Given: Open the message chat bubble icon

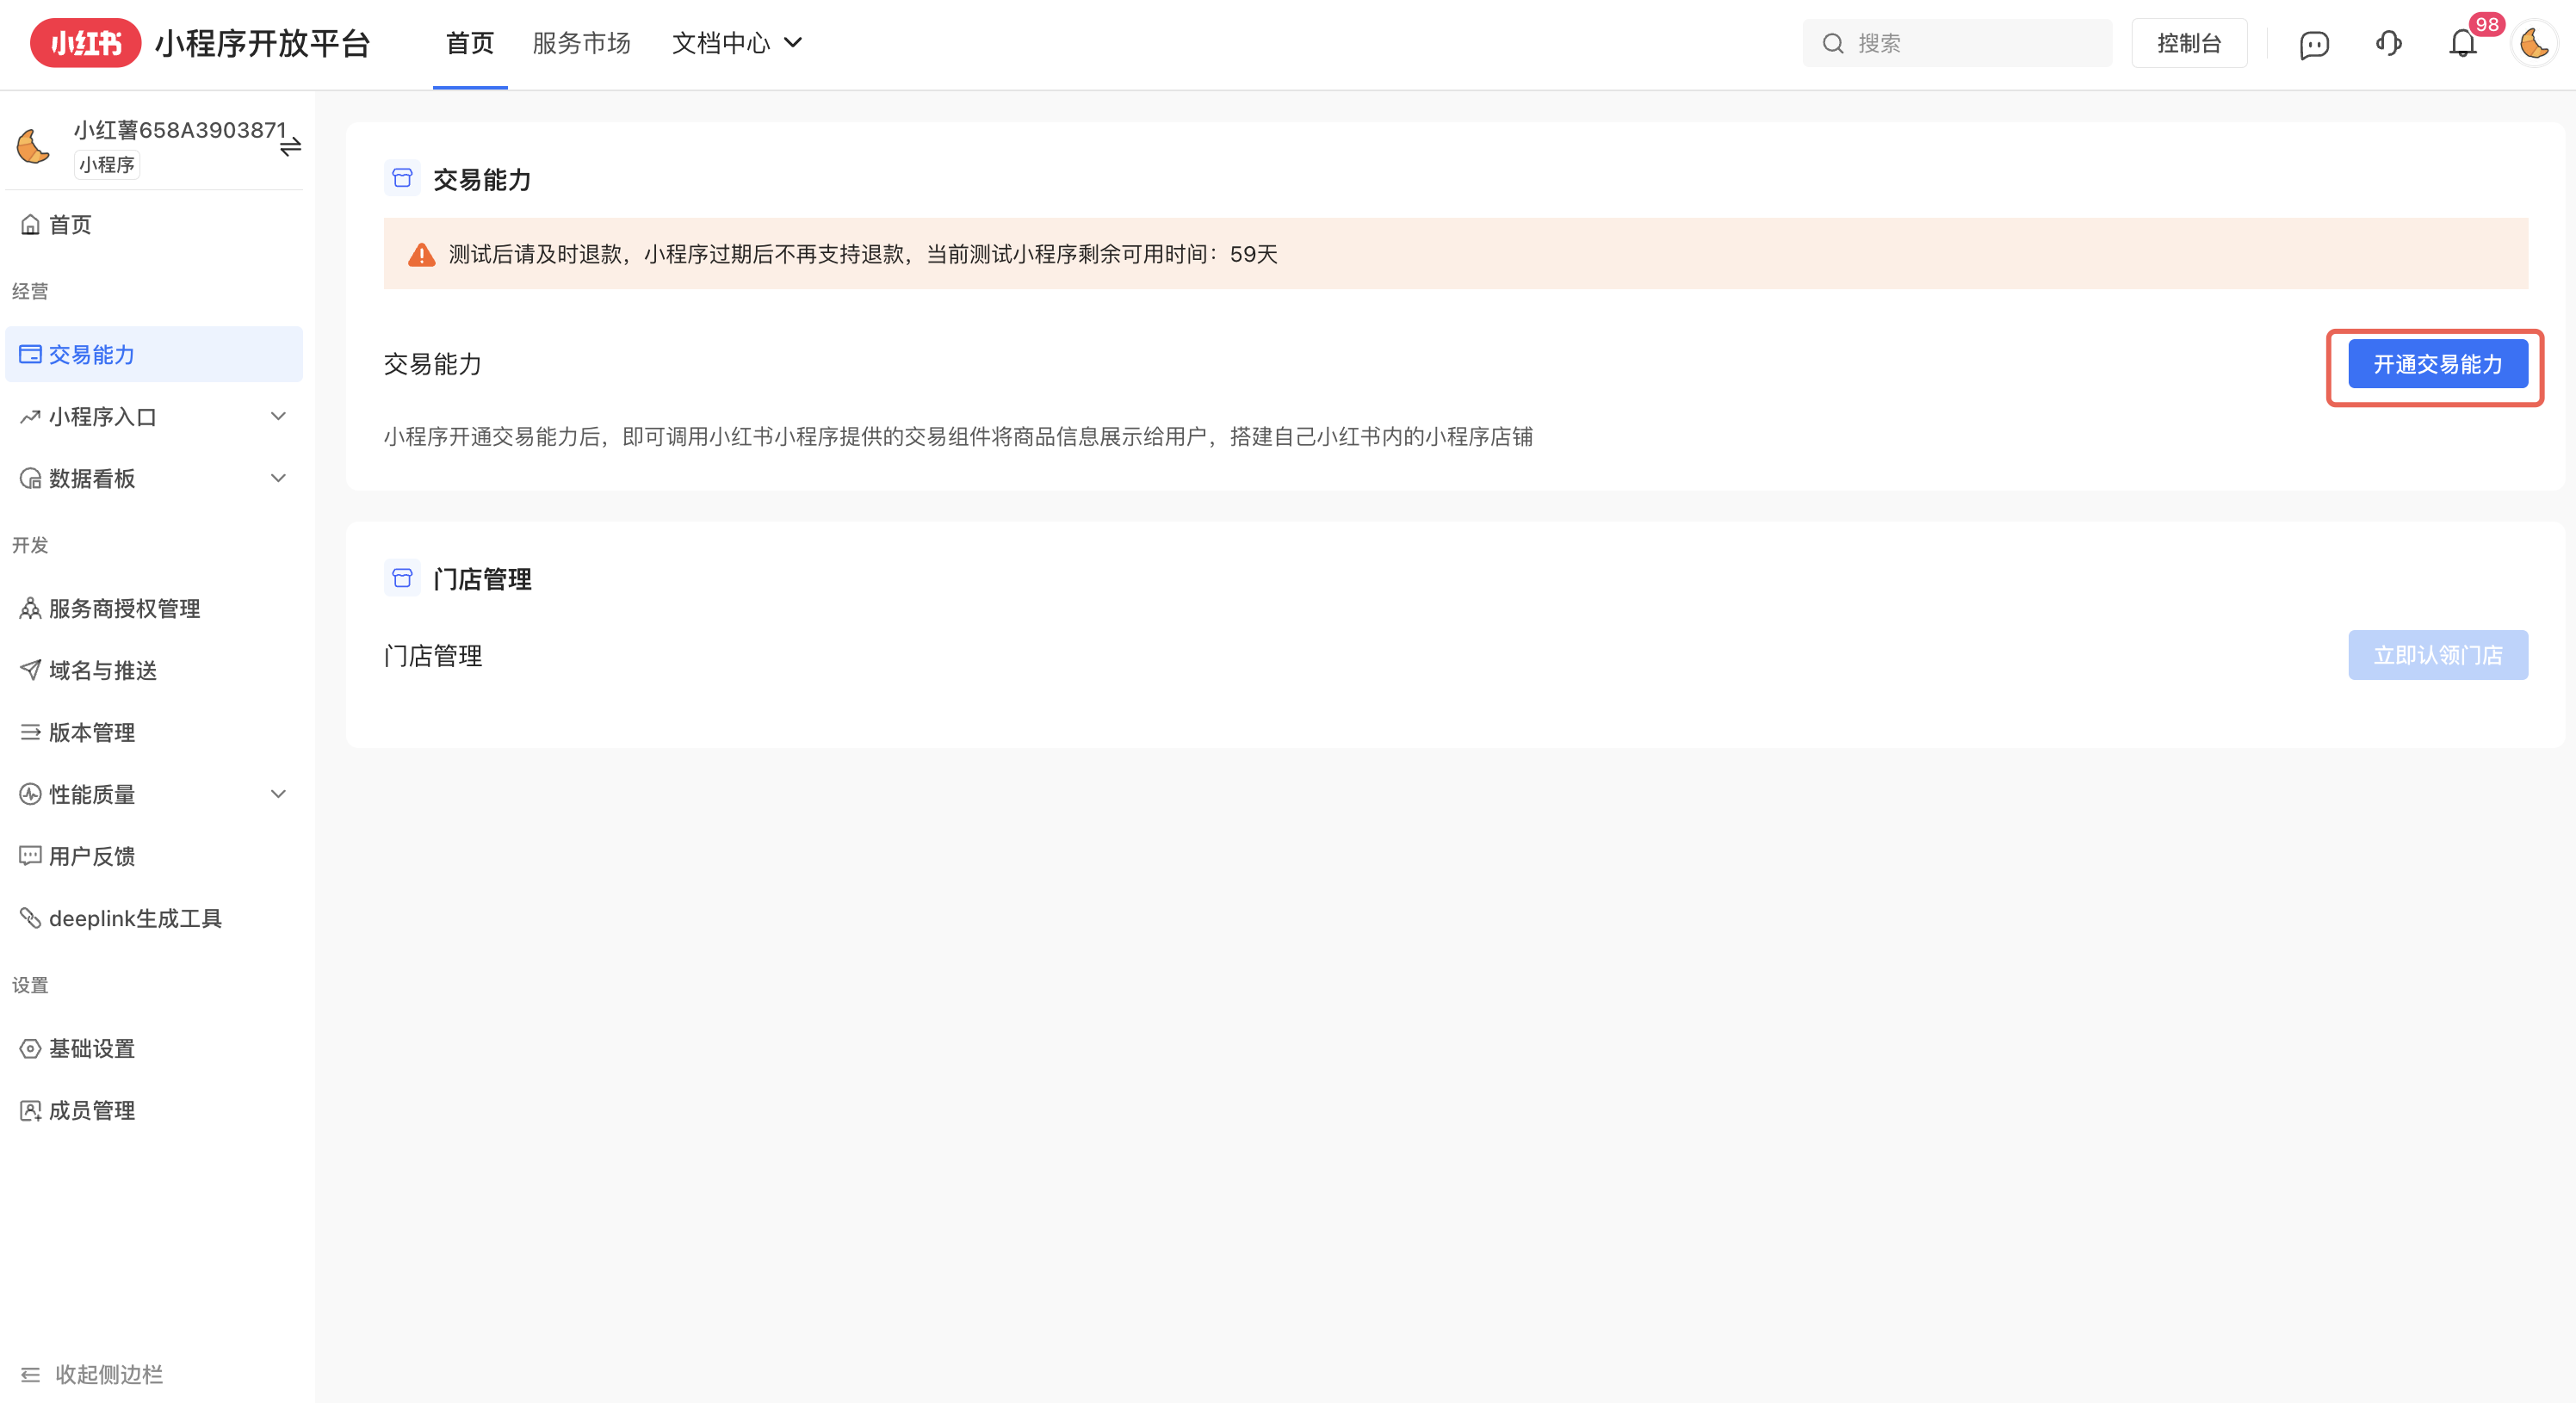Looking at the screenshot, I should click(x=2314, y=44).
